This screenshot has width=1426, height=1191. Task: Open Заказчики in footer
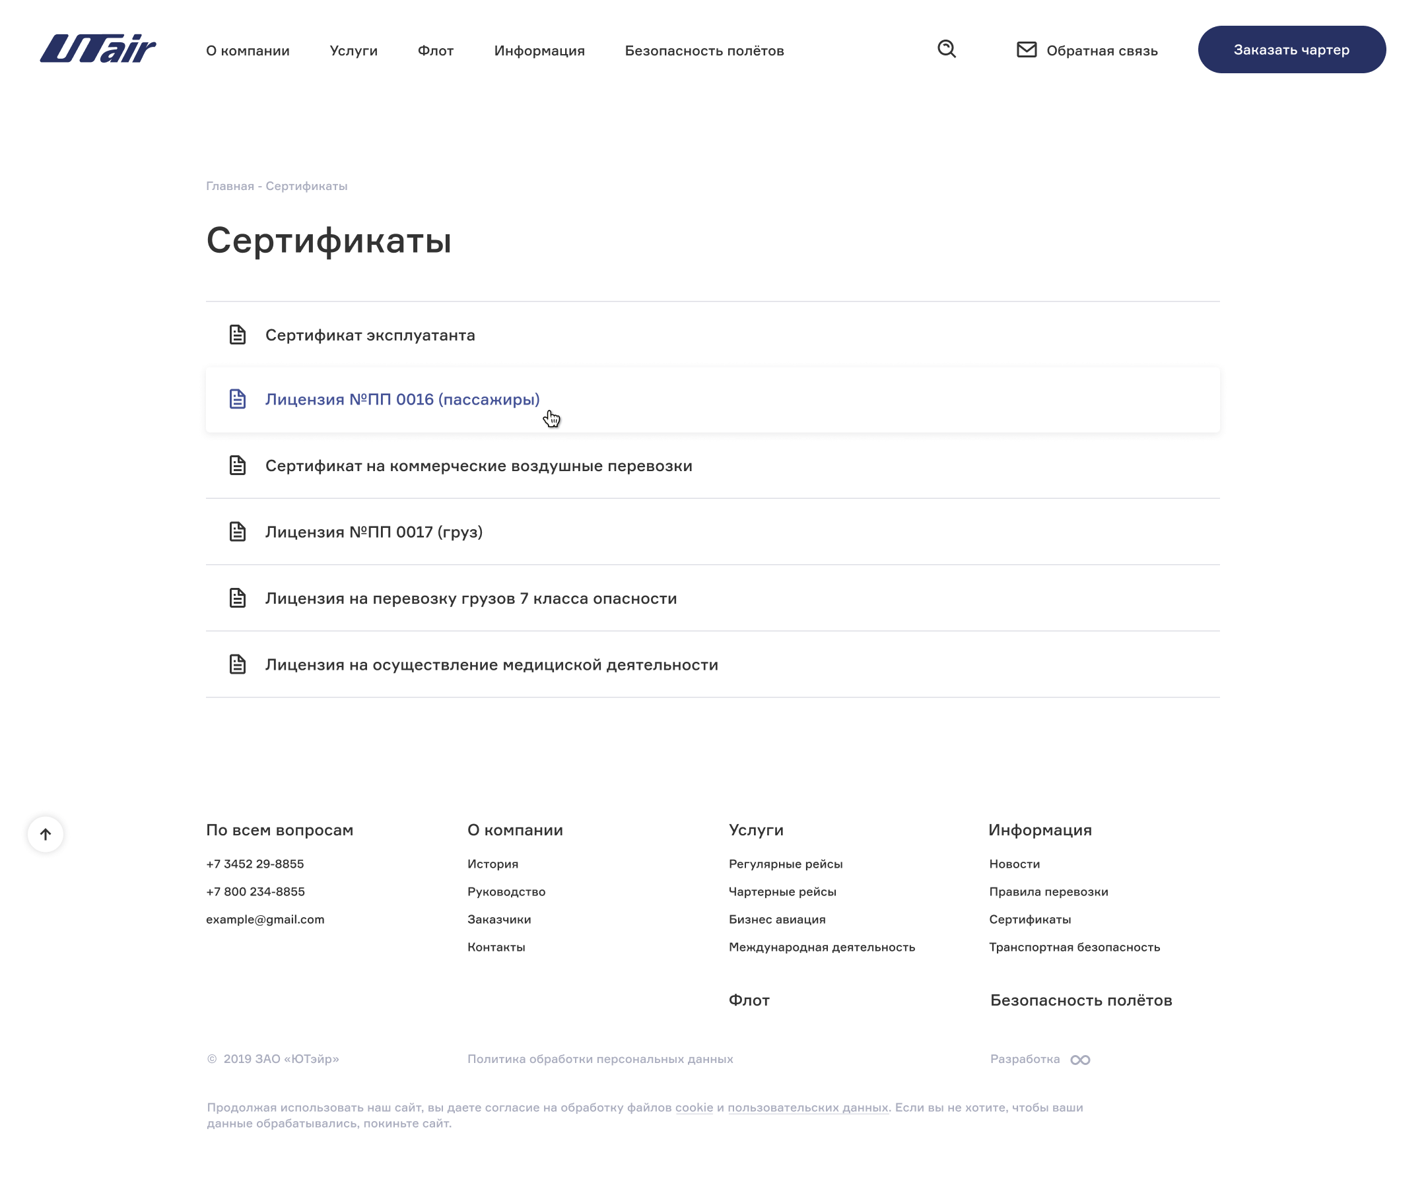(499, 920)
